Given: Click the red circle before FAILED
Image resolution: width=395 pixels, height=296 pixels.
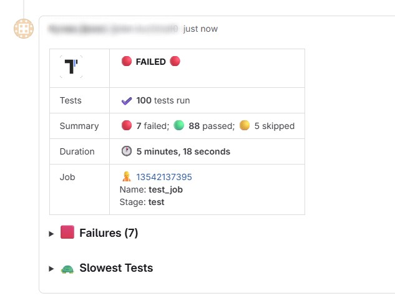Looking at the screenshot, I should [x=127, y=62].
